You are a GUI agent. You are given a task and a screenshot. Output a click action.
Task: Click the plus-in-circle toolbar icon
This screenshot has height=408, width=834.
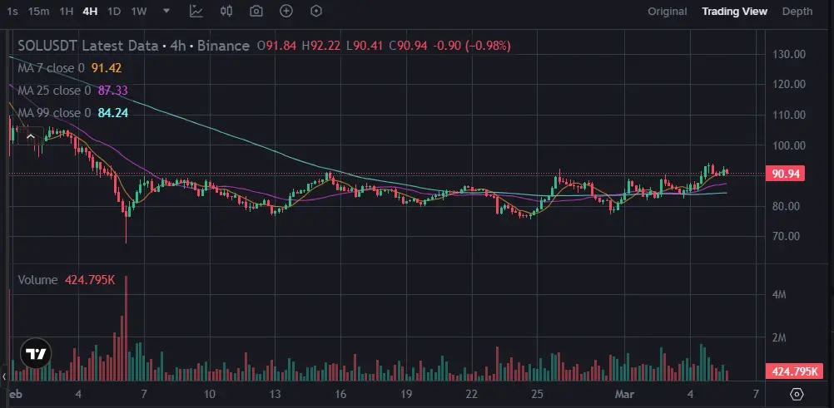[x=286, y=12]
